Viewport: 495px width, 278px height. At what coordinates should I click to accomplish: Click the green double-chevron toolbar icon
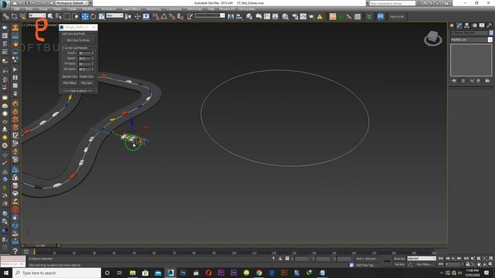click(x=369, y=16)
